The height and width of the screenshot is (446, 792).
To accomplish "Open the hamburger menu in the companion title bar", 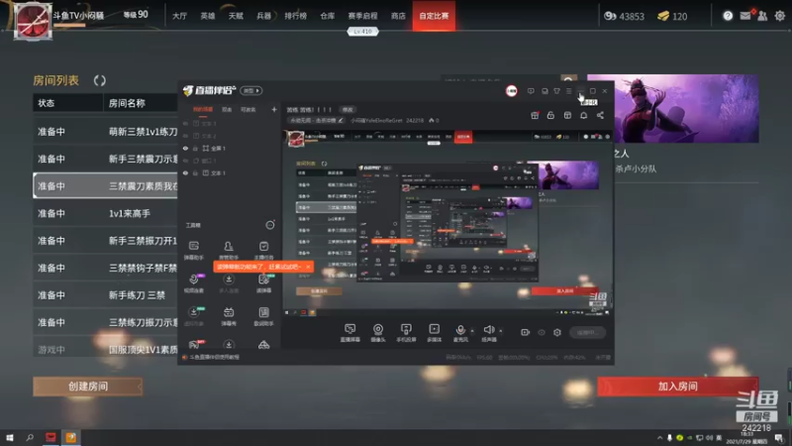I will (568, 91).
